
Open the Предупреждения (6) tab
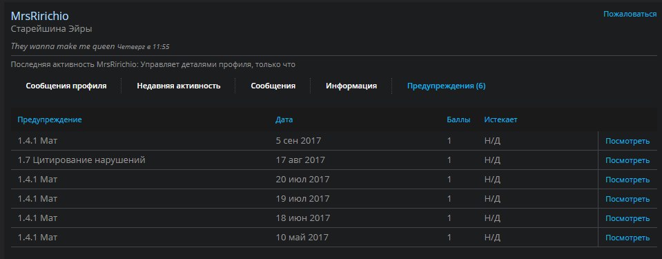446,86
